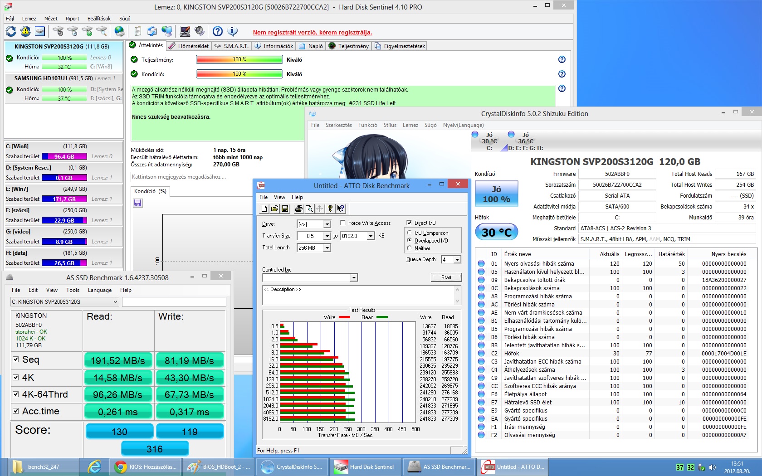Open Tools menu in AS SSD Benchmark

(73, 290)
